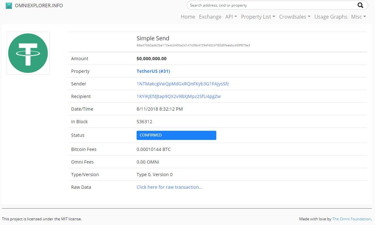The image size is (375, 225).
Task: Expand the Misc dropdown menu
Action: (x=358, y=17)
